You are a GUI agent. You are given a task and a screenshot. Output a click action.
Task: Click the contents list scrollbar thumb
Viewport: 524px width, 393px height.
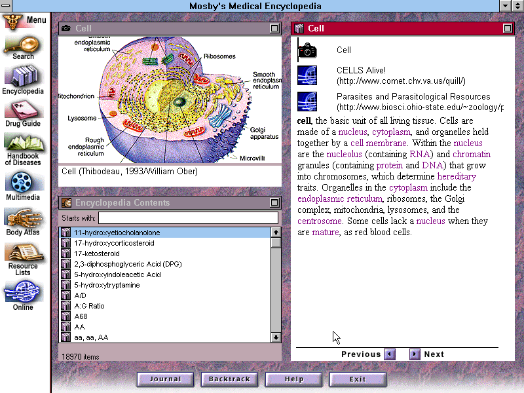[276, 242]
